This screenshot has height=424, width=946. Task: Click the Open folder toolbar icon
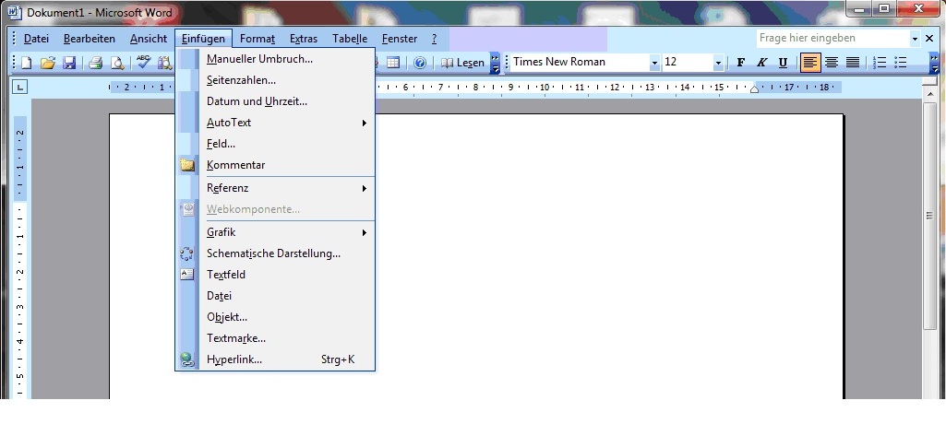48,63
